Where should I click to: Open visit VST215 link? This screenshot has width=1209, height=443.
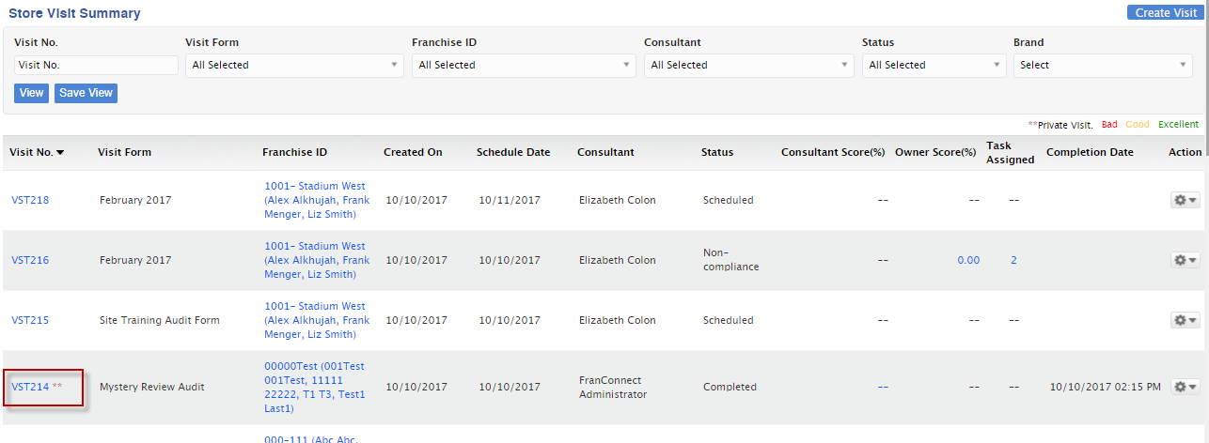click(x=30, y=320)
